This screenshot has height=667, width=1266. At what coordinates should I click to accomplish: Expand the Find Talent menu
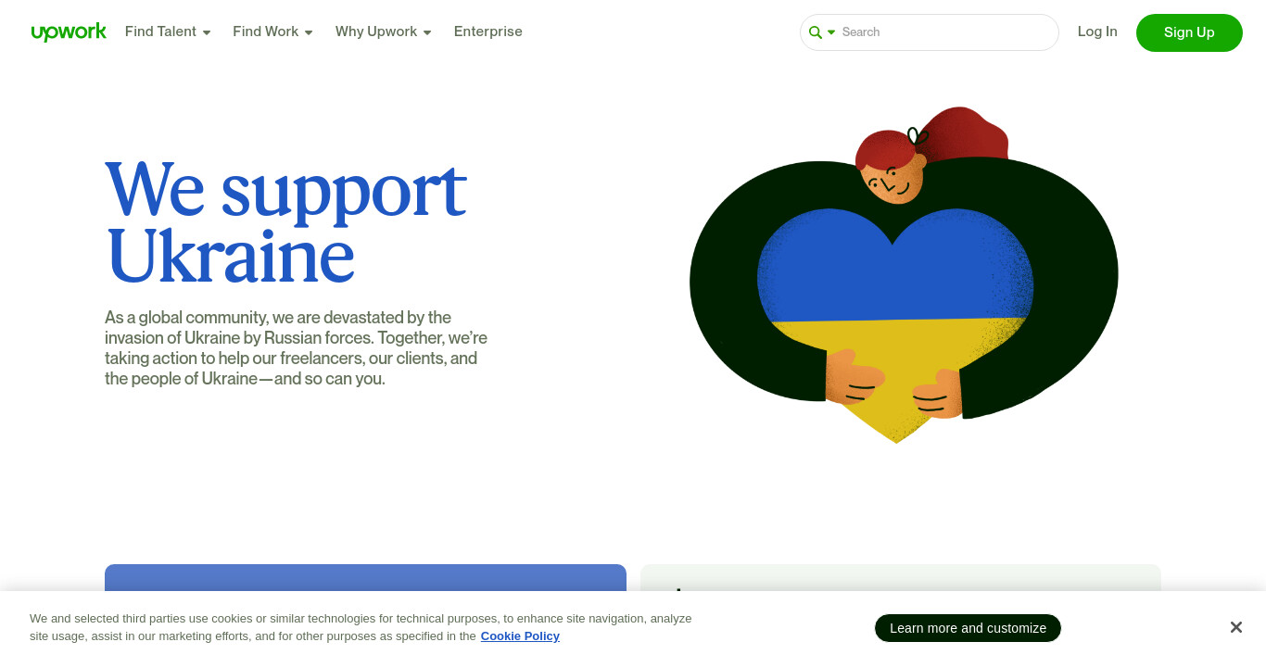(168, 31)
